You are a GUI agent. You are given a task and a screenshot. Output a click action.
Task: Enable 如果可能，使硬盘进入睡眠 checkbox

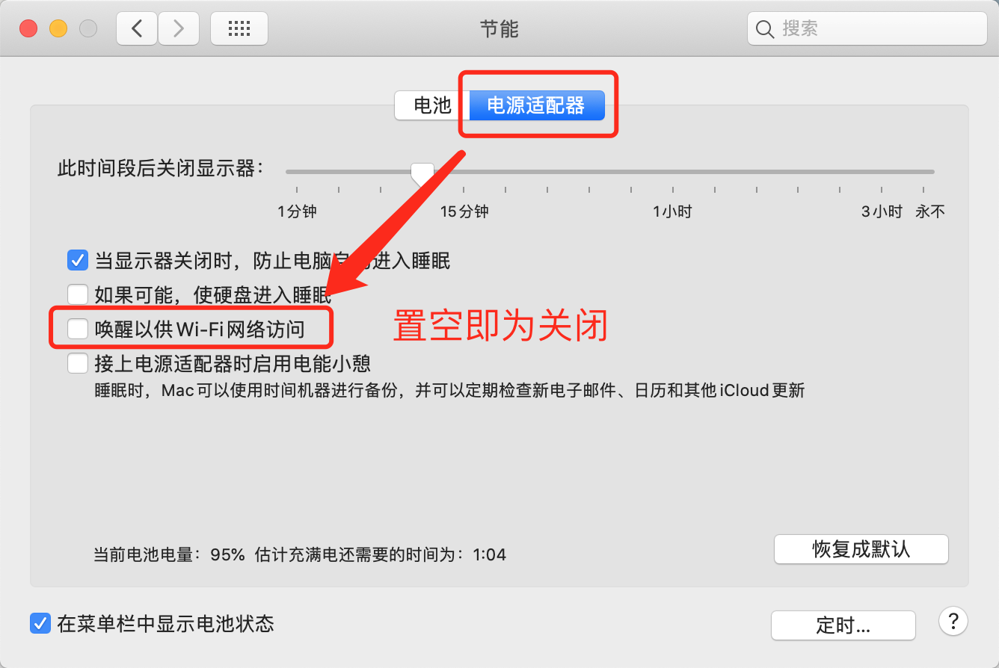click(78, 294)
